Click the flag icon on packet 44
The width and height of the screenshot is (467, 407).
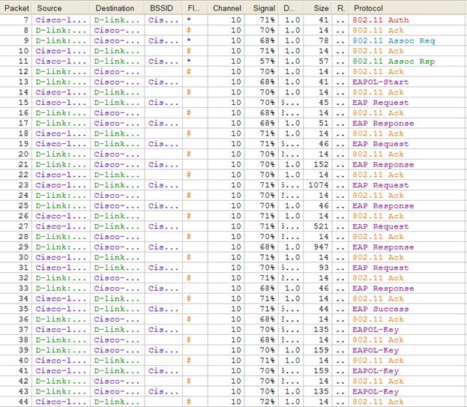pos(189,402)
